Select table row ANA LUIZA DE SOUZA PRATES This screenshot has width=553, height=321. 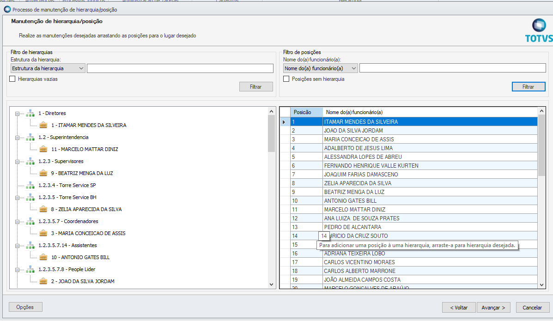point(413,218)
